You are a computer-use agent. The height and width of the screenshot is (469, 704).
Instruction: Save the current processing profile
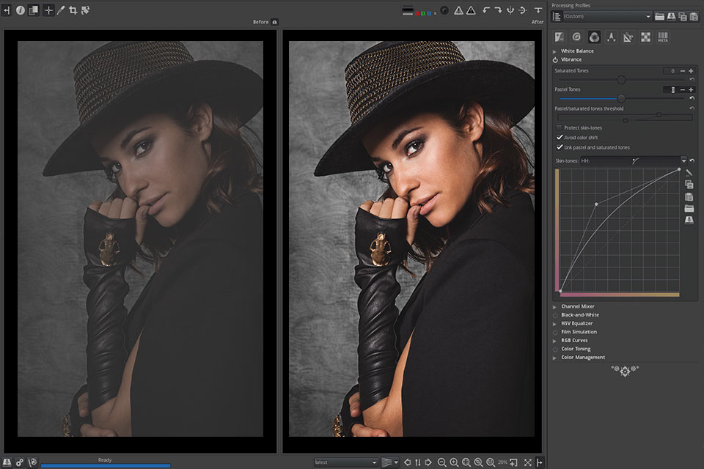pos(671,16)
